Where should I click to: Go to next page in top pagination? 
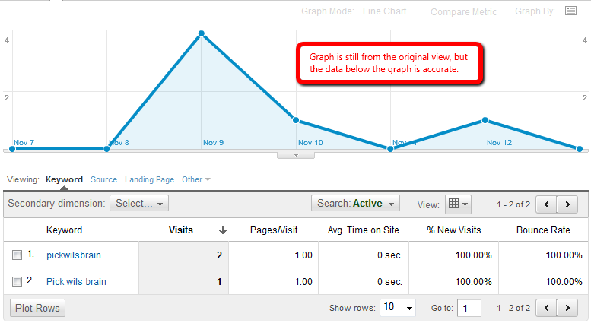pyautogui.click(x=567, y=204)
